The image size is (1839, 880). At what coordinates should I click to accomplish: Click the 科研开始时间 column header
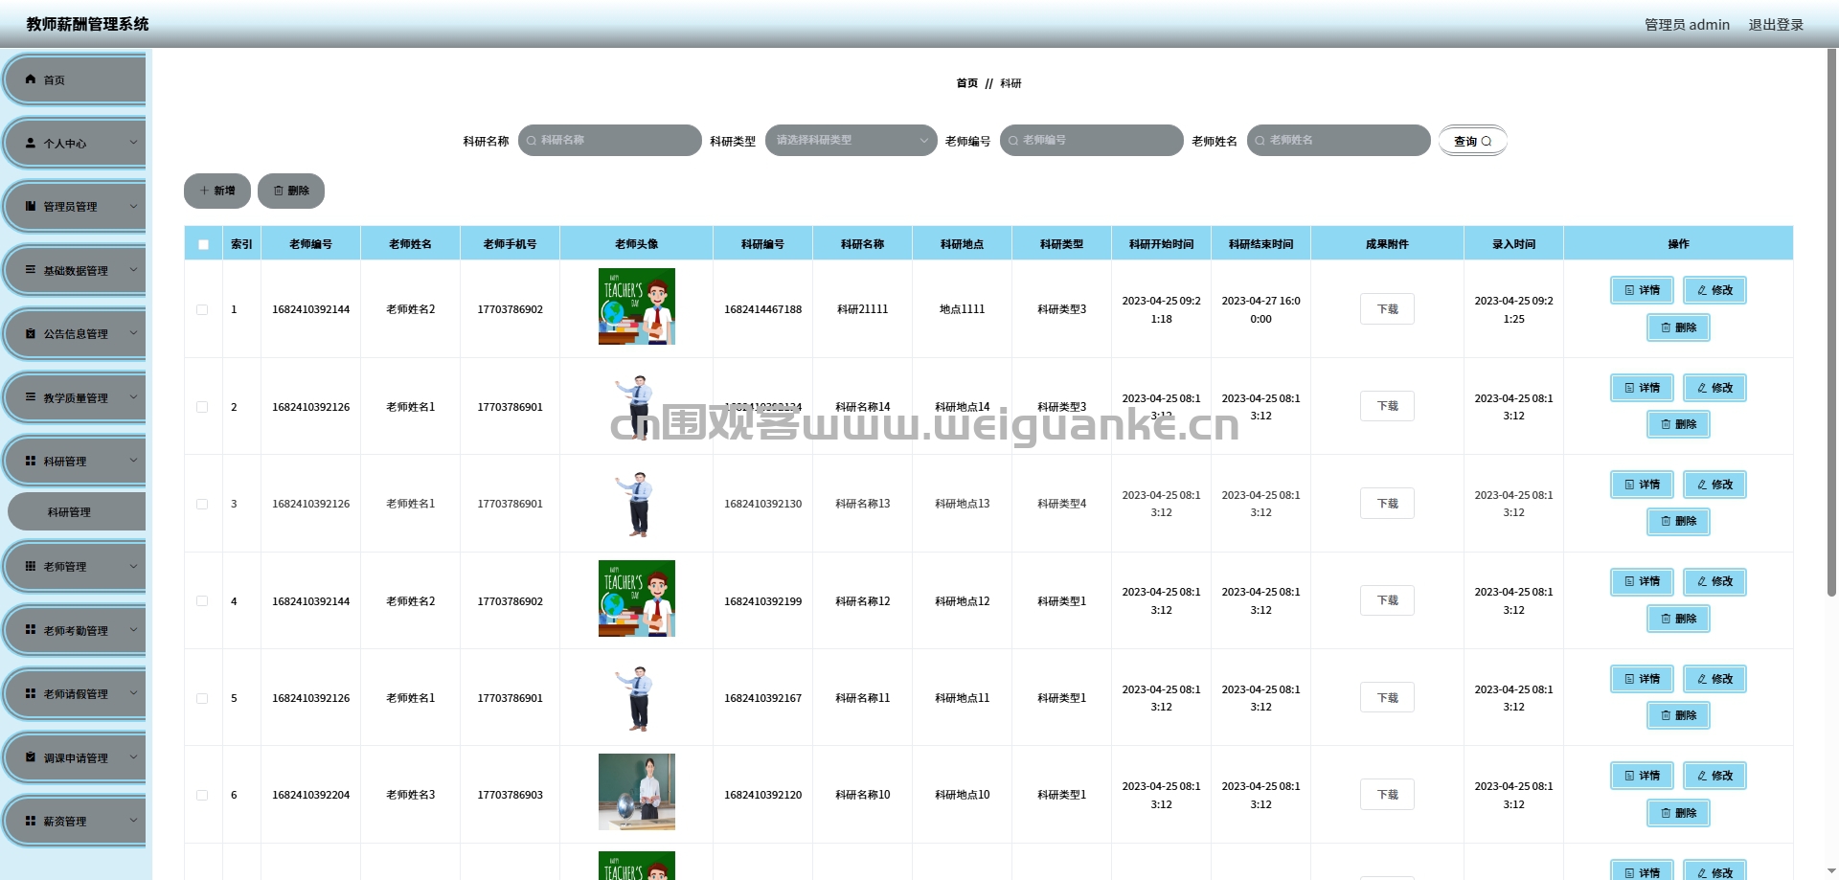[x=1161, y=244]
